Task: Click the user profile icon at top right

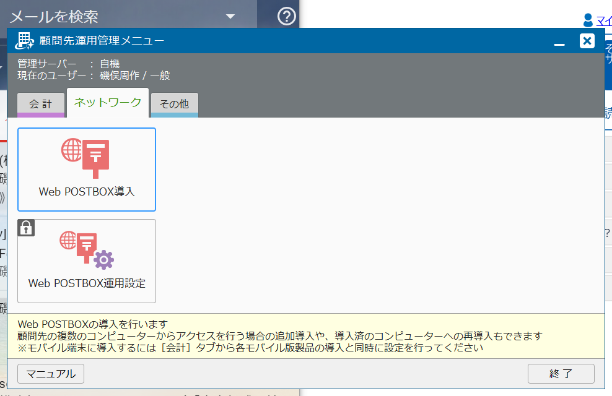Action: click(x=588, y=20)
